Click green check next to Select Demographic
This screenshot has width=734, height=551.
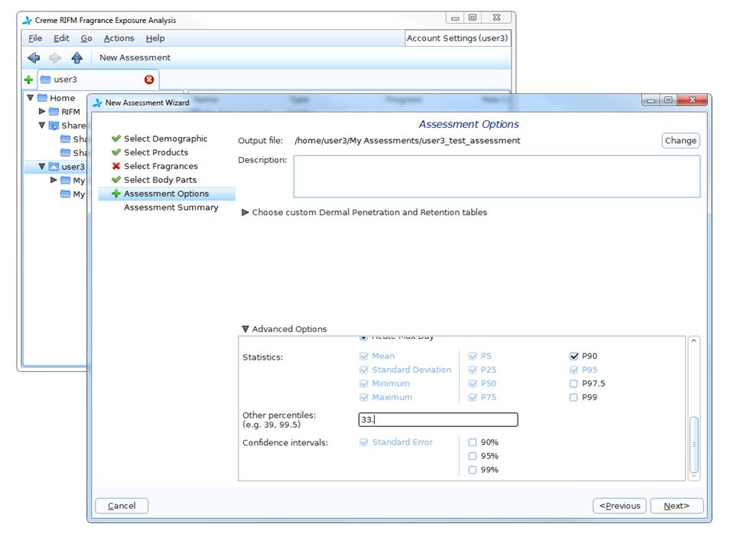pos(116,139)
